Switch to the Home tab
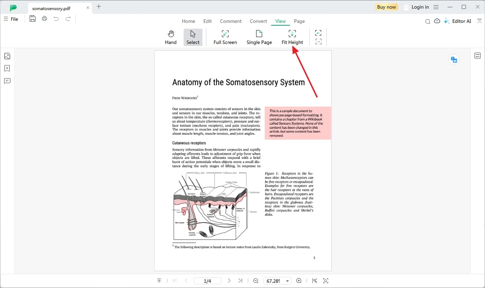Image resolution: width=485 pixels, height=288 pixels. coord(188,21)
